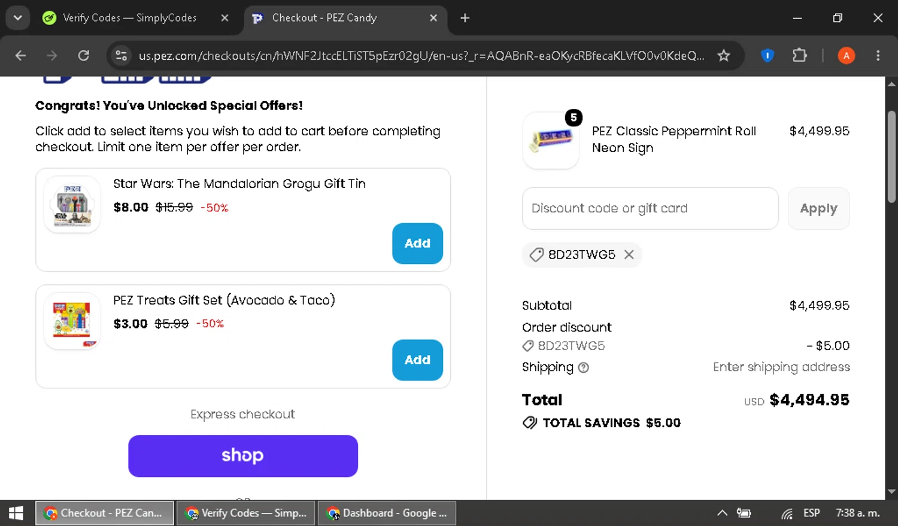The height and width of the screenshot is (526, 898).
Task: Click the PEZ Peppermint Roll Neon Sign thumbnail
Action: [x=551, y=140]
